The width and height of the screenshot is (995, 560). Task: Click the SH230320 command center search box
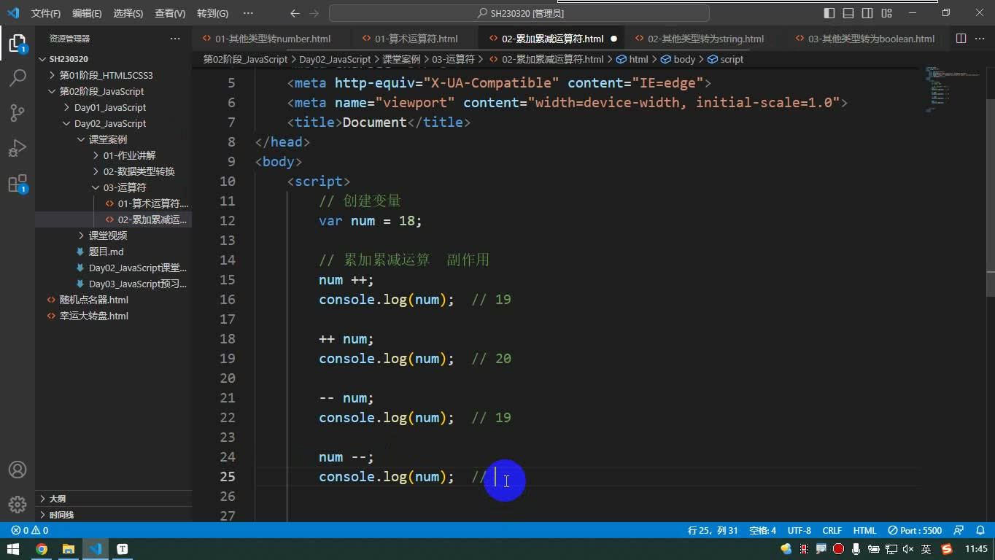point(519,13)
